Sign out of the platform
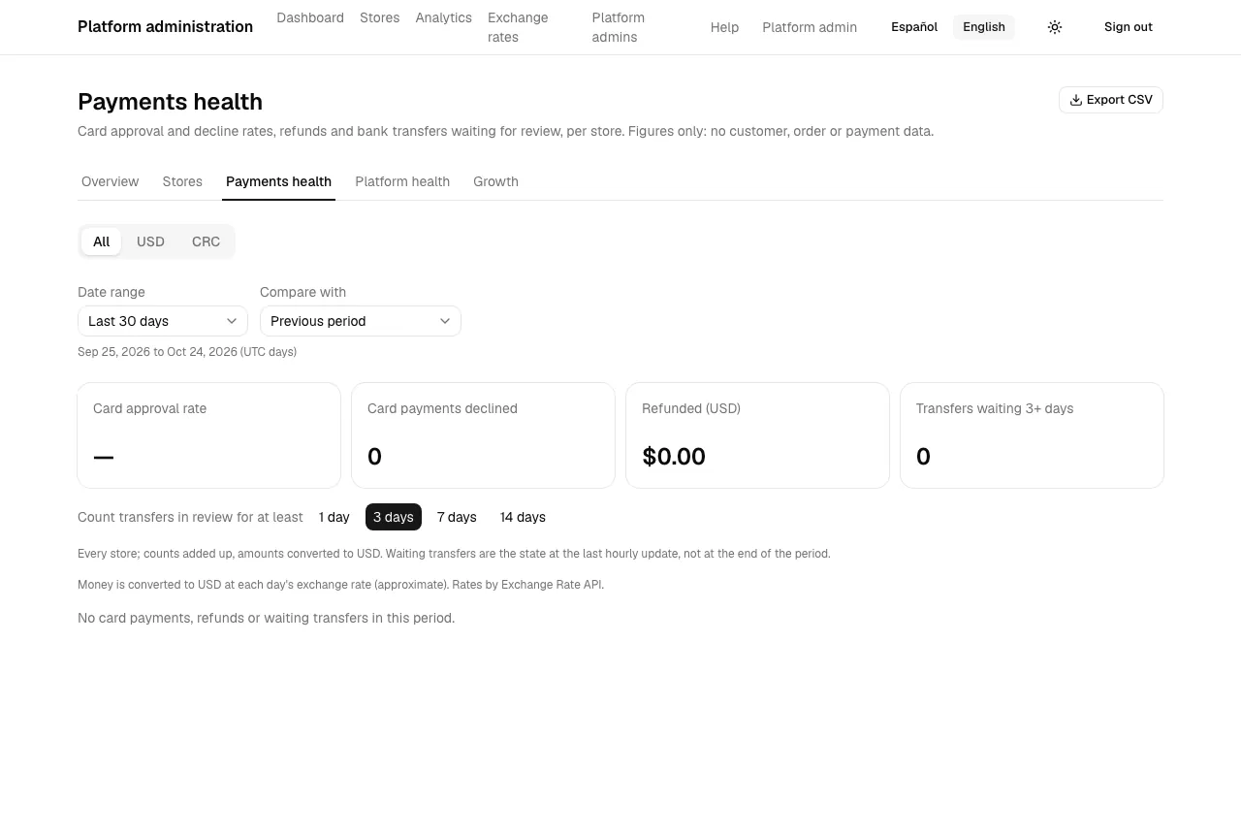Viewport: 1241px width, 834px height. pos(1129,27)
